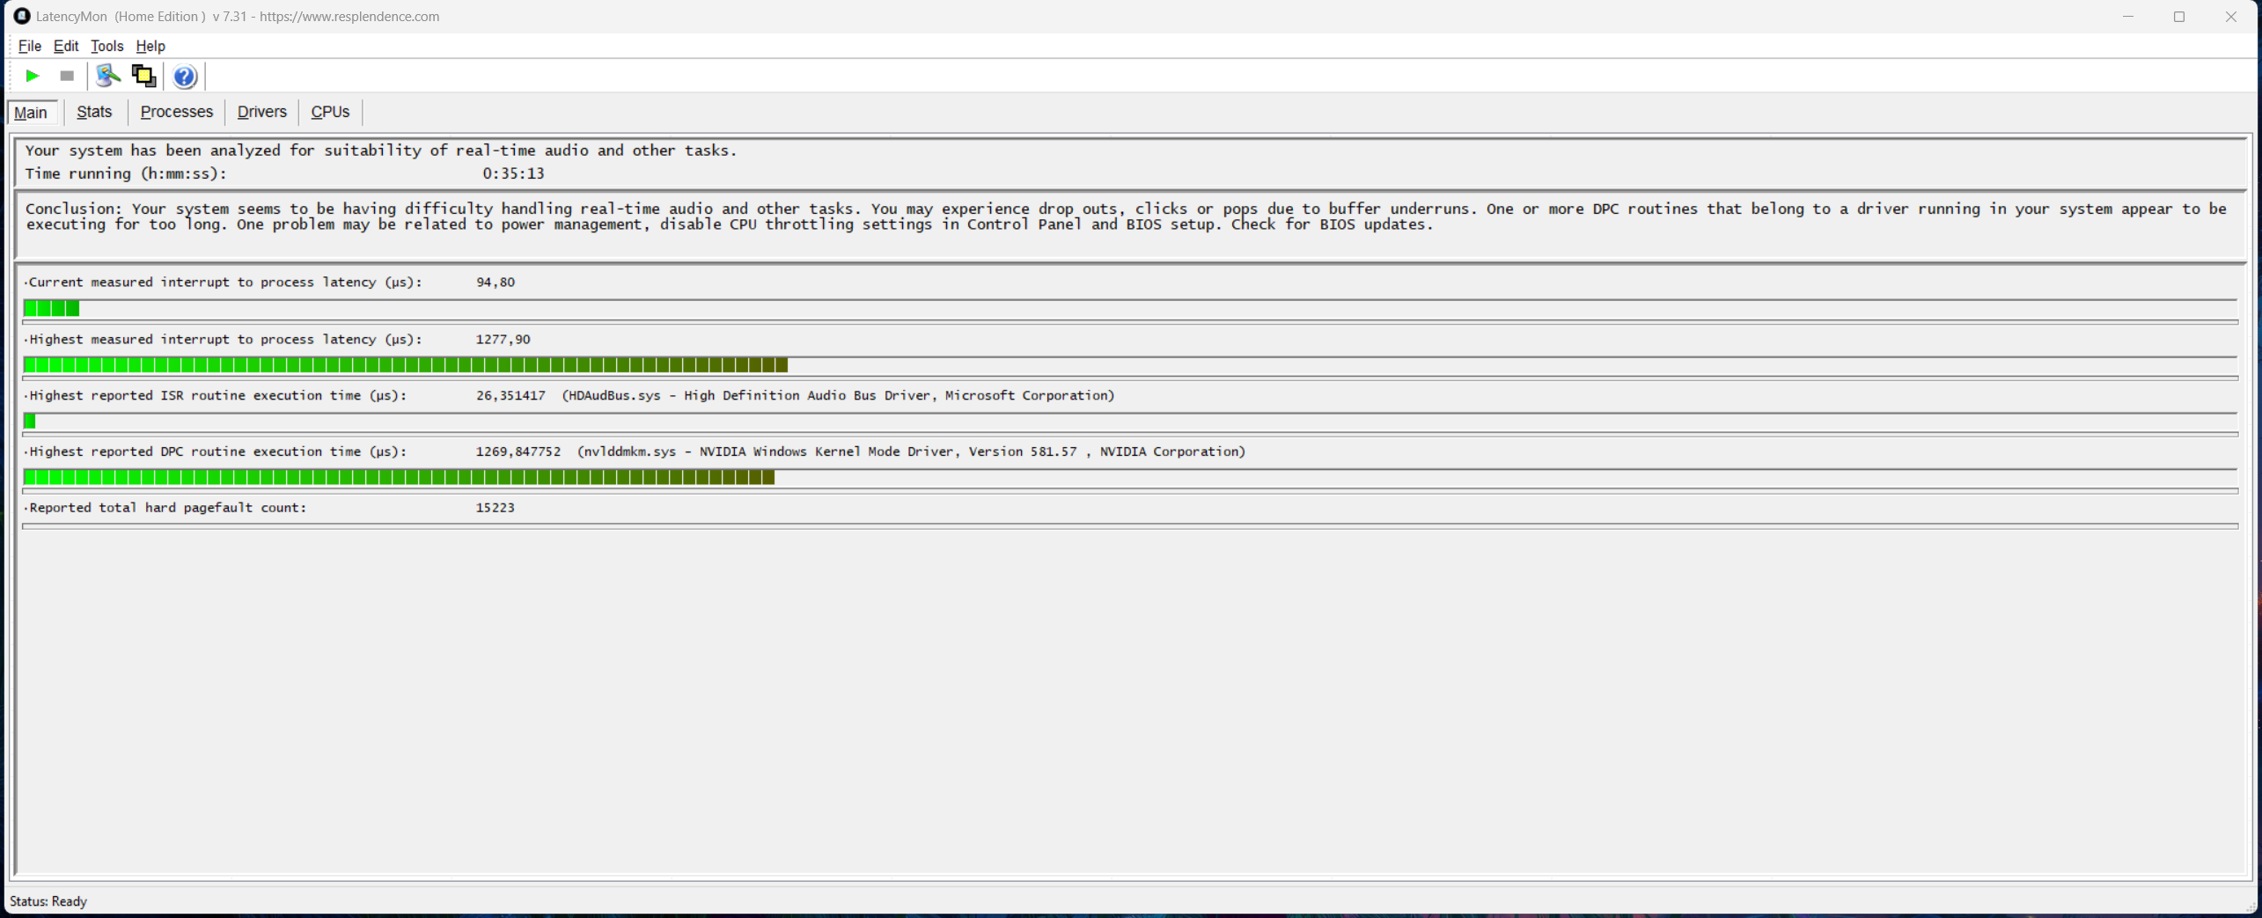Open the options icon with monitor and pen

tap(108, 76)
